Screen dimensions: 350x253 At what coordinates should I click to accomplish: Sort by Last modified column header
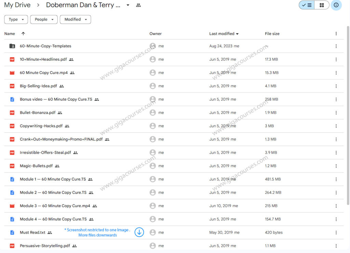[222, 34]
